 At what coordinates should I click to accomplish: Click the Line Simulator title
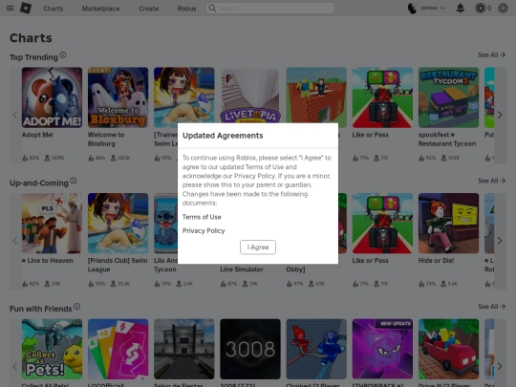[x=242, y=269]
